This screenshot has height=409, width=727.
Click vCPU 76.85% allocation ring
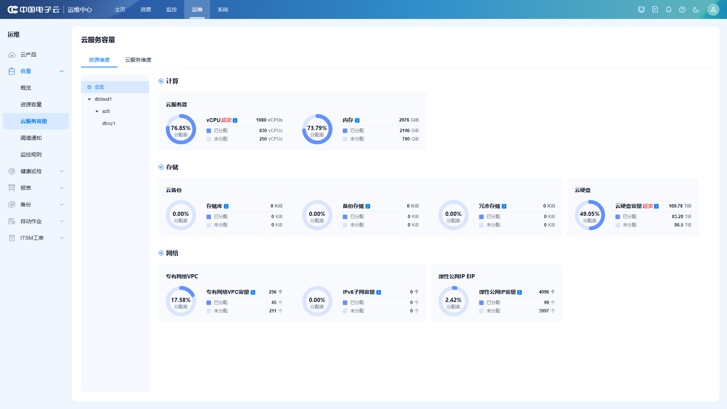(x=181, y=129)
